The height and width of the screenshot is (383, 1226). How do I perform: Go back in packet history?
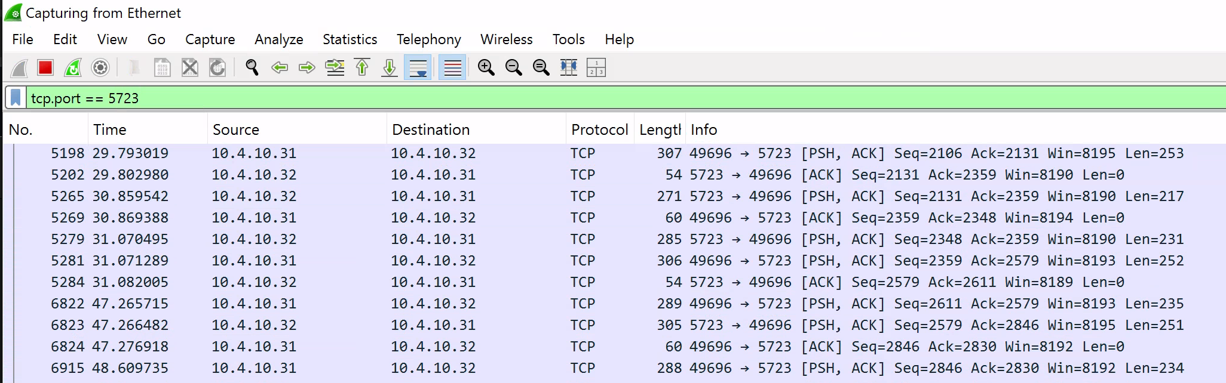tap(279, 68)
